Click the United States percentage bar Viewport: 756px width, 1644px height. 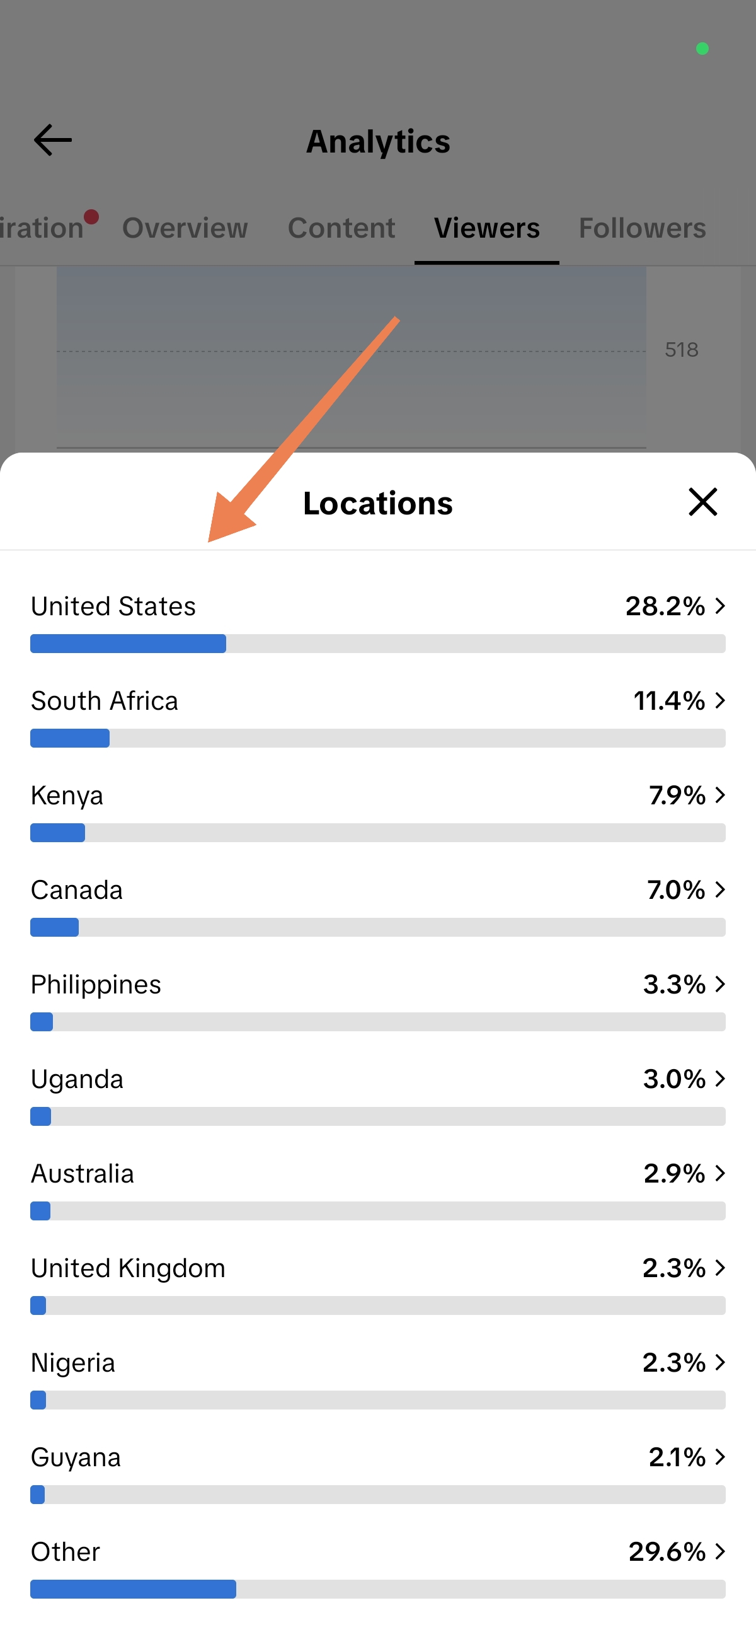(x=377, y=644)
